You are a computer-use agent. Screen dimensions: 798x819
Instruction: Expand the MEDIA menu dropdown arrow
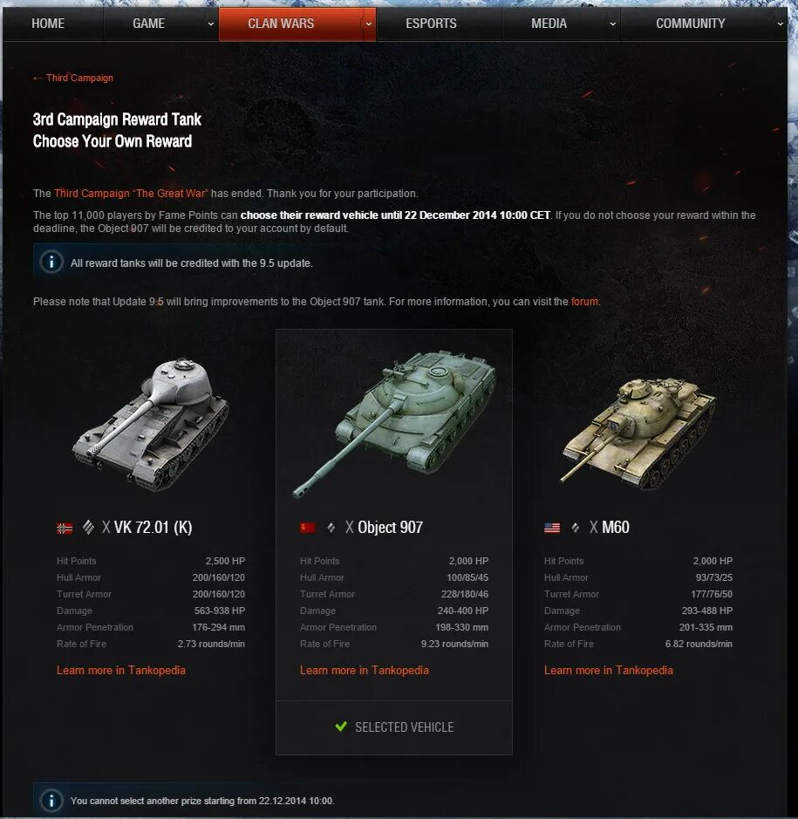point(612,24)
